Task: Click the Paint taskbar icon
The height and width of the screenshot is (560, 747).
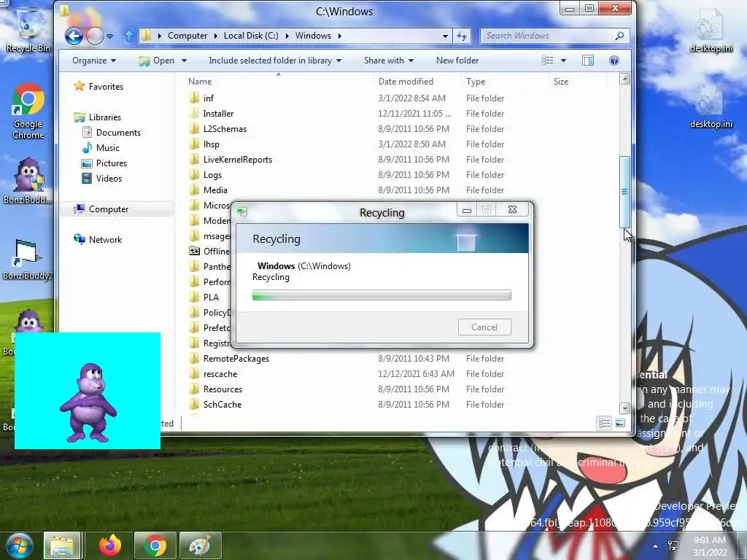Action: [200, 545]
